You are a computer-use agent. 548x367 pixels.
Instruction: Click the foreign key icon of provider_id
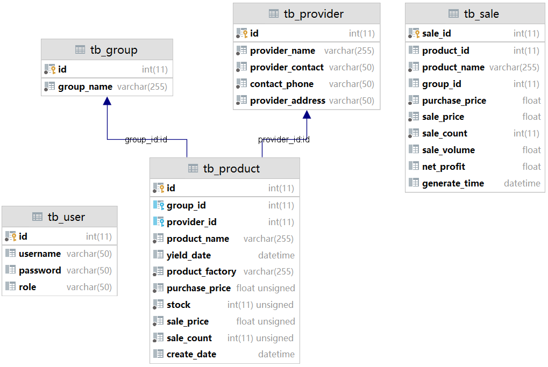[x=158, y=222]
